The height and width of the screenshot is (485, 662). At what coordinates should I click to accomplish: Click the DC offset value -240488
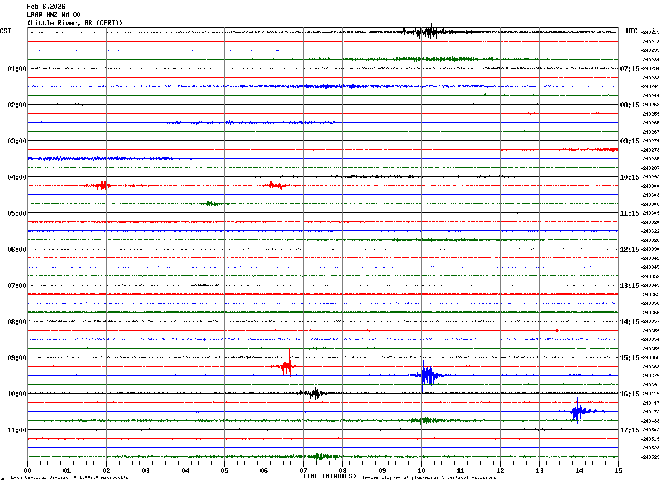(x=649, y=421)
